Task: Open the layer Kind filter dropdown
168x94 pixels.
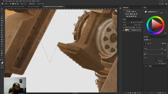Action: (127, 22)
